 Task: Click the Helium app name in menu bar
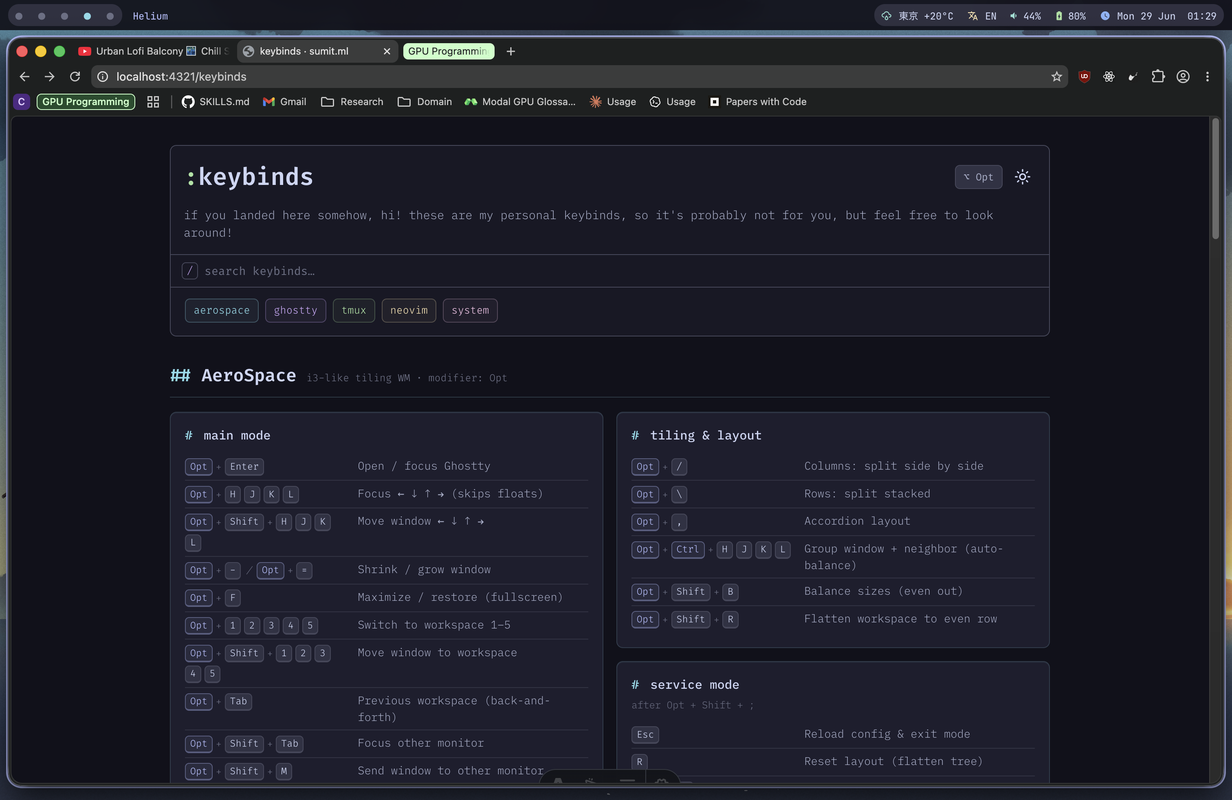click(150, 16)
